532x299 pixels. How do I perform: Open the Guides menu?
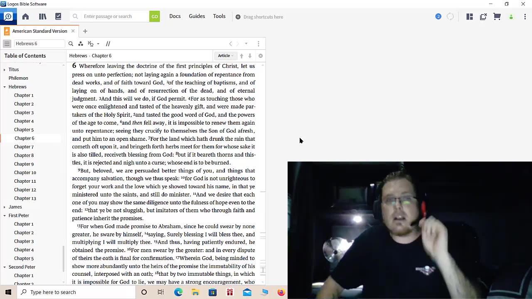point(197,16)
